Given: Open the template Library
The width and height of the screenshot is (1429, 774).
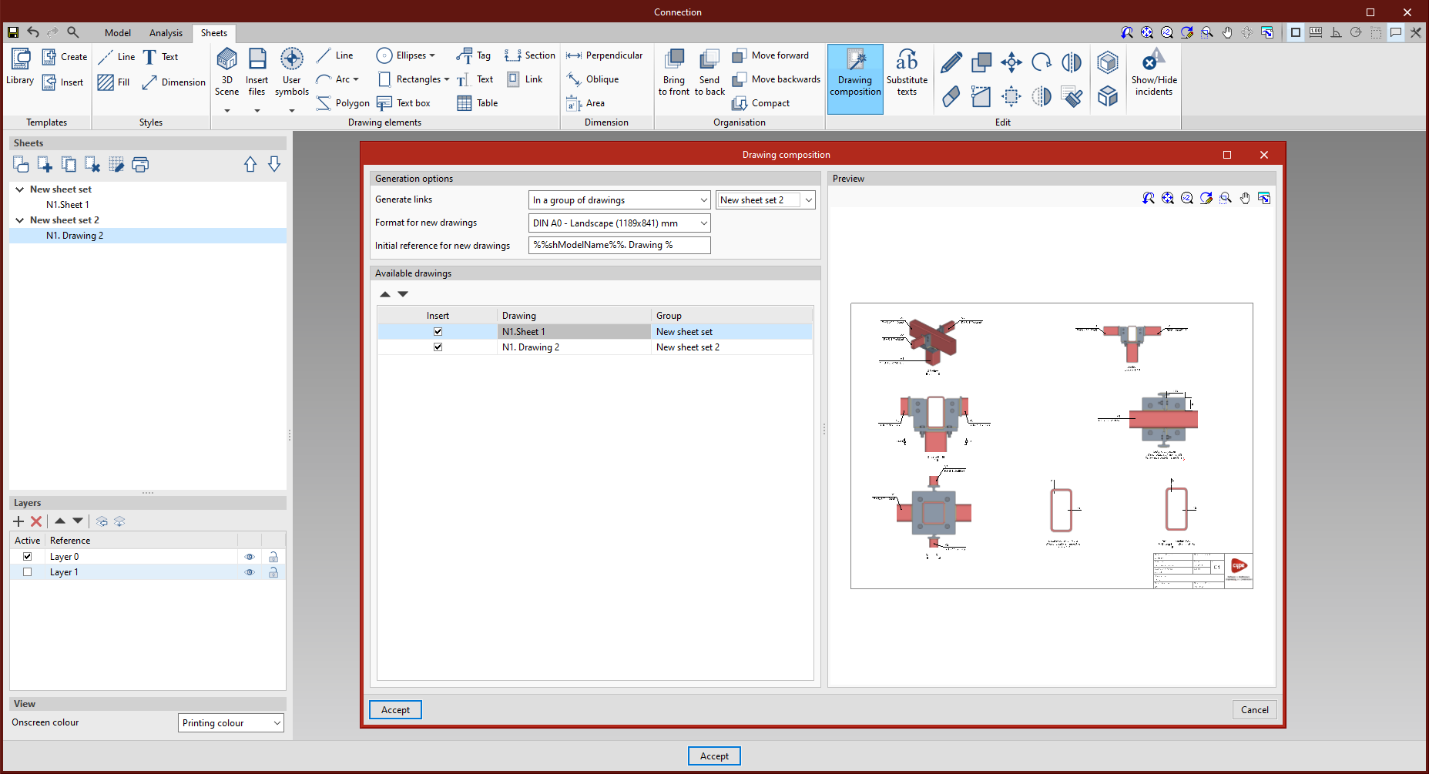Looking at the screenshot, I should (x=20, y=62).
